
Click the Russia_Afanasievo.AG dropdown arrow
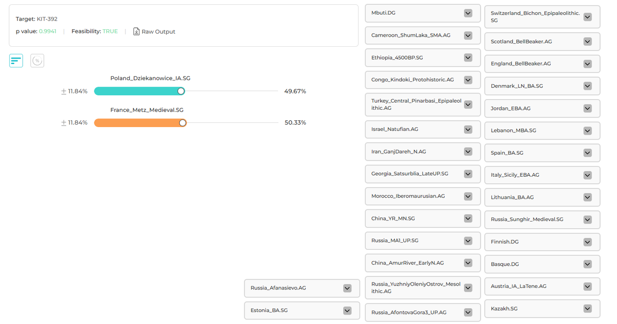click(x=347, y=288)
